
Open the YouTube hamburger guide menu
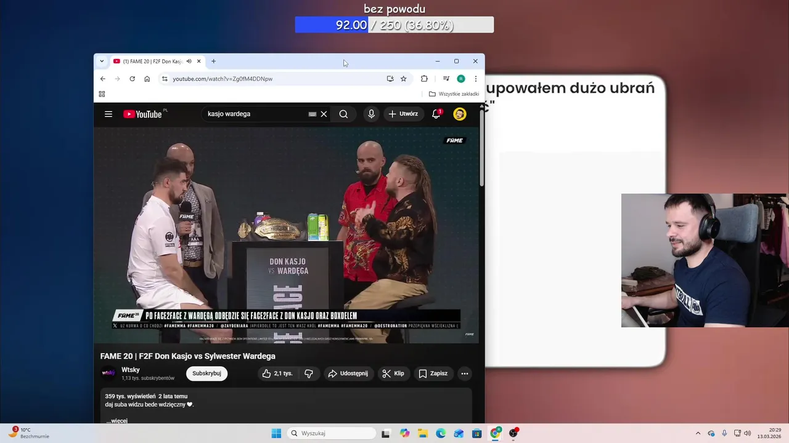pyautogui.click(x=108, y=114)
